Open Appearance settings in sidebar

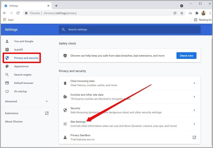click(x=21, y=66)
